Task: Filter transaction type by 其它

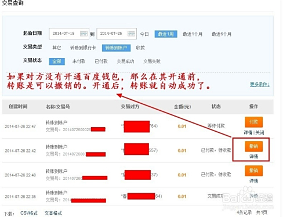Action: [57, 48]
